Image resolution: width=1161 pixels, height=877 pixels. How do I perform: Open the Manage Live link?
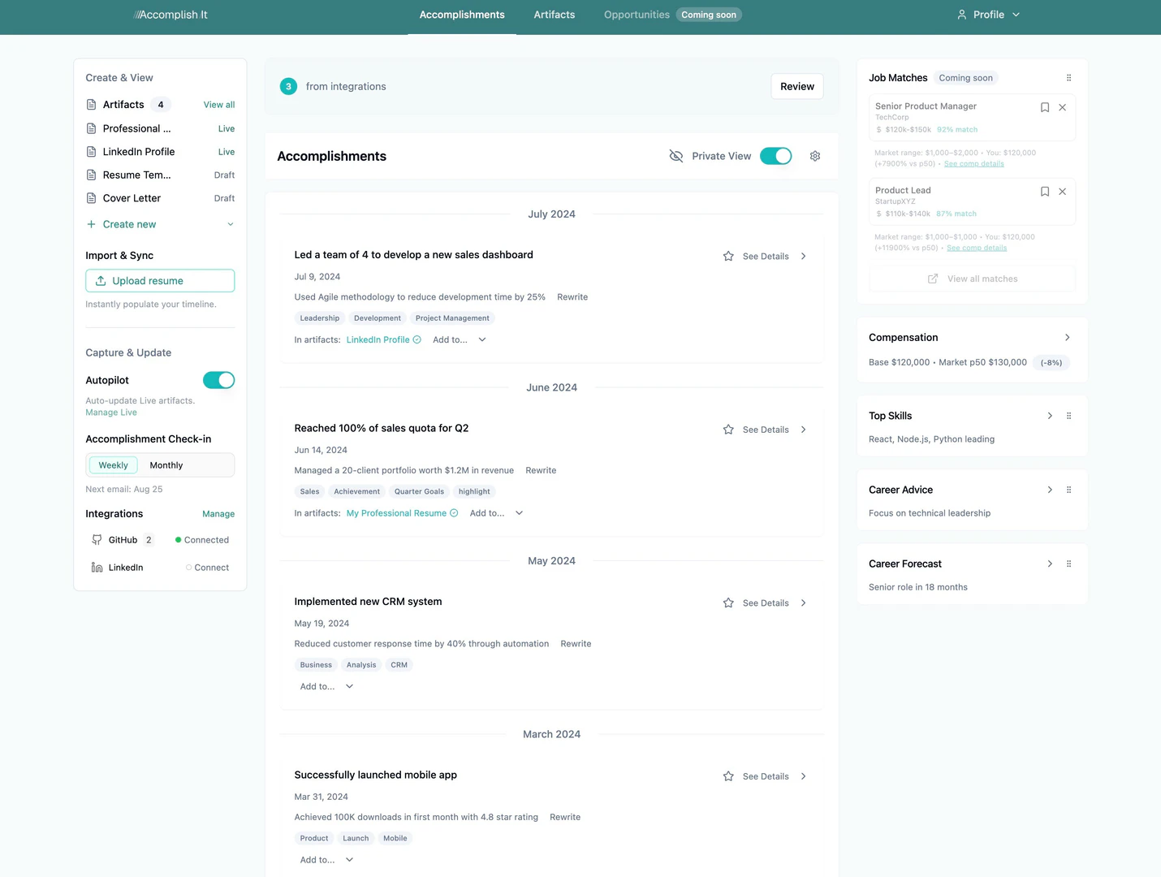click(111, 413)
